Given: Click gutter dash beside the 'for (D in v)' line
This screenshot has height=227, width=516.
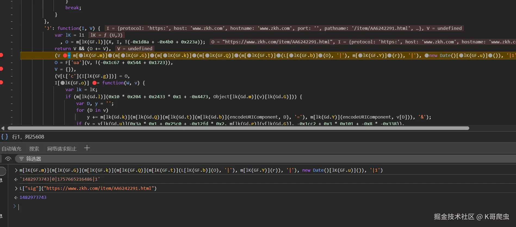Looking at the screenshot, I should 12,110.
